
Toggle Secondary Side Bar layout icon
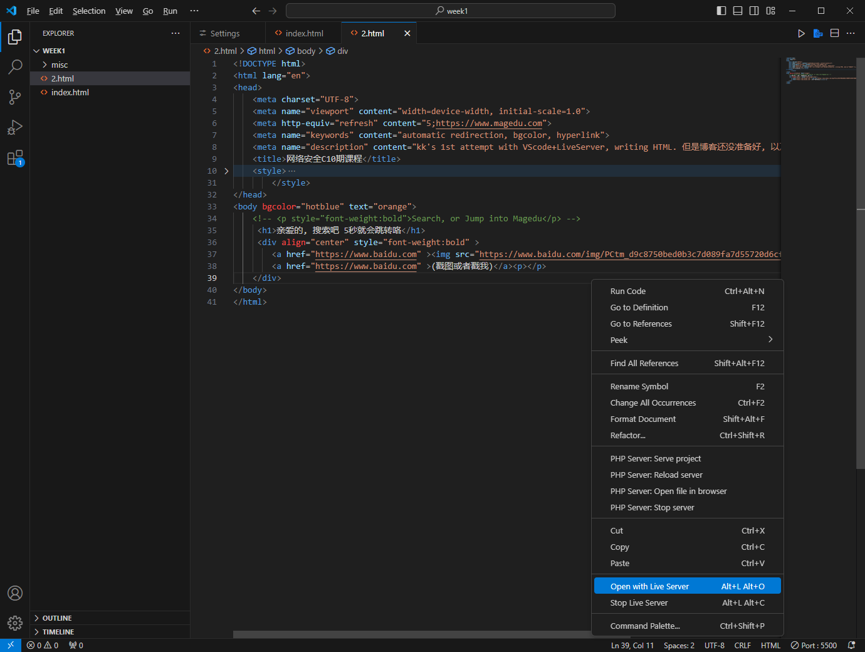[754, 11]
